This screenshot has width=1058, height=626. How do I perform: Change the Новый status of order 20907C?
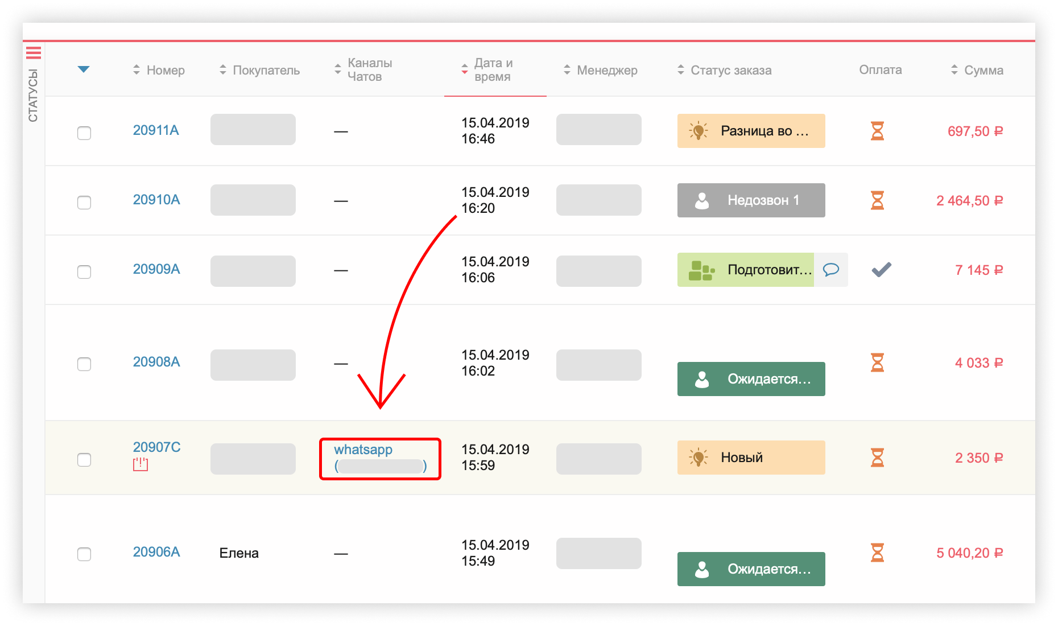point(751,458)
